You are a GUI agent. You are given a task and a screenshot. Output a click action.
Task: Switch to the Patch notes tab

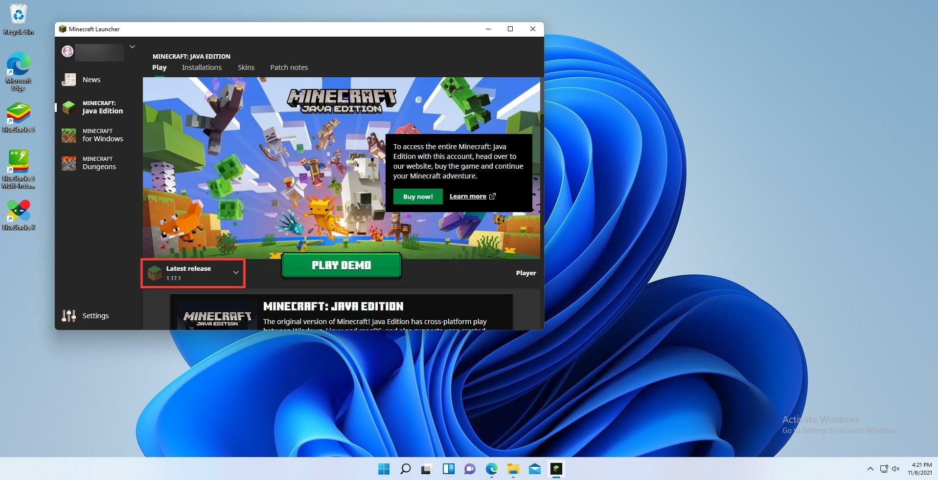pyautogui.click(x=289, y=67)
